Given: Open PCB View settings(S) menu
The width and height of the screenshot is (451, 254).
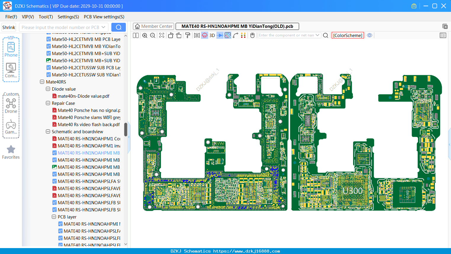Looking at the screenshot, I should pyautogui.click(x=104, y=17).
